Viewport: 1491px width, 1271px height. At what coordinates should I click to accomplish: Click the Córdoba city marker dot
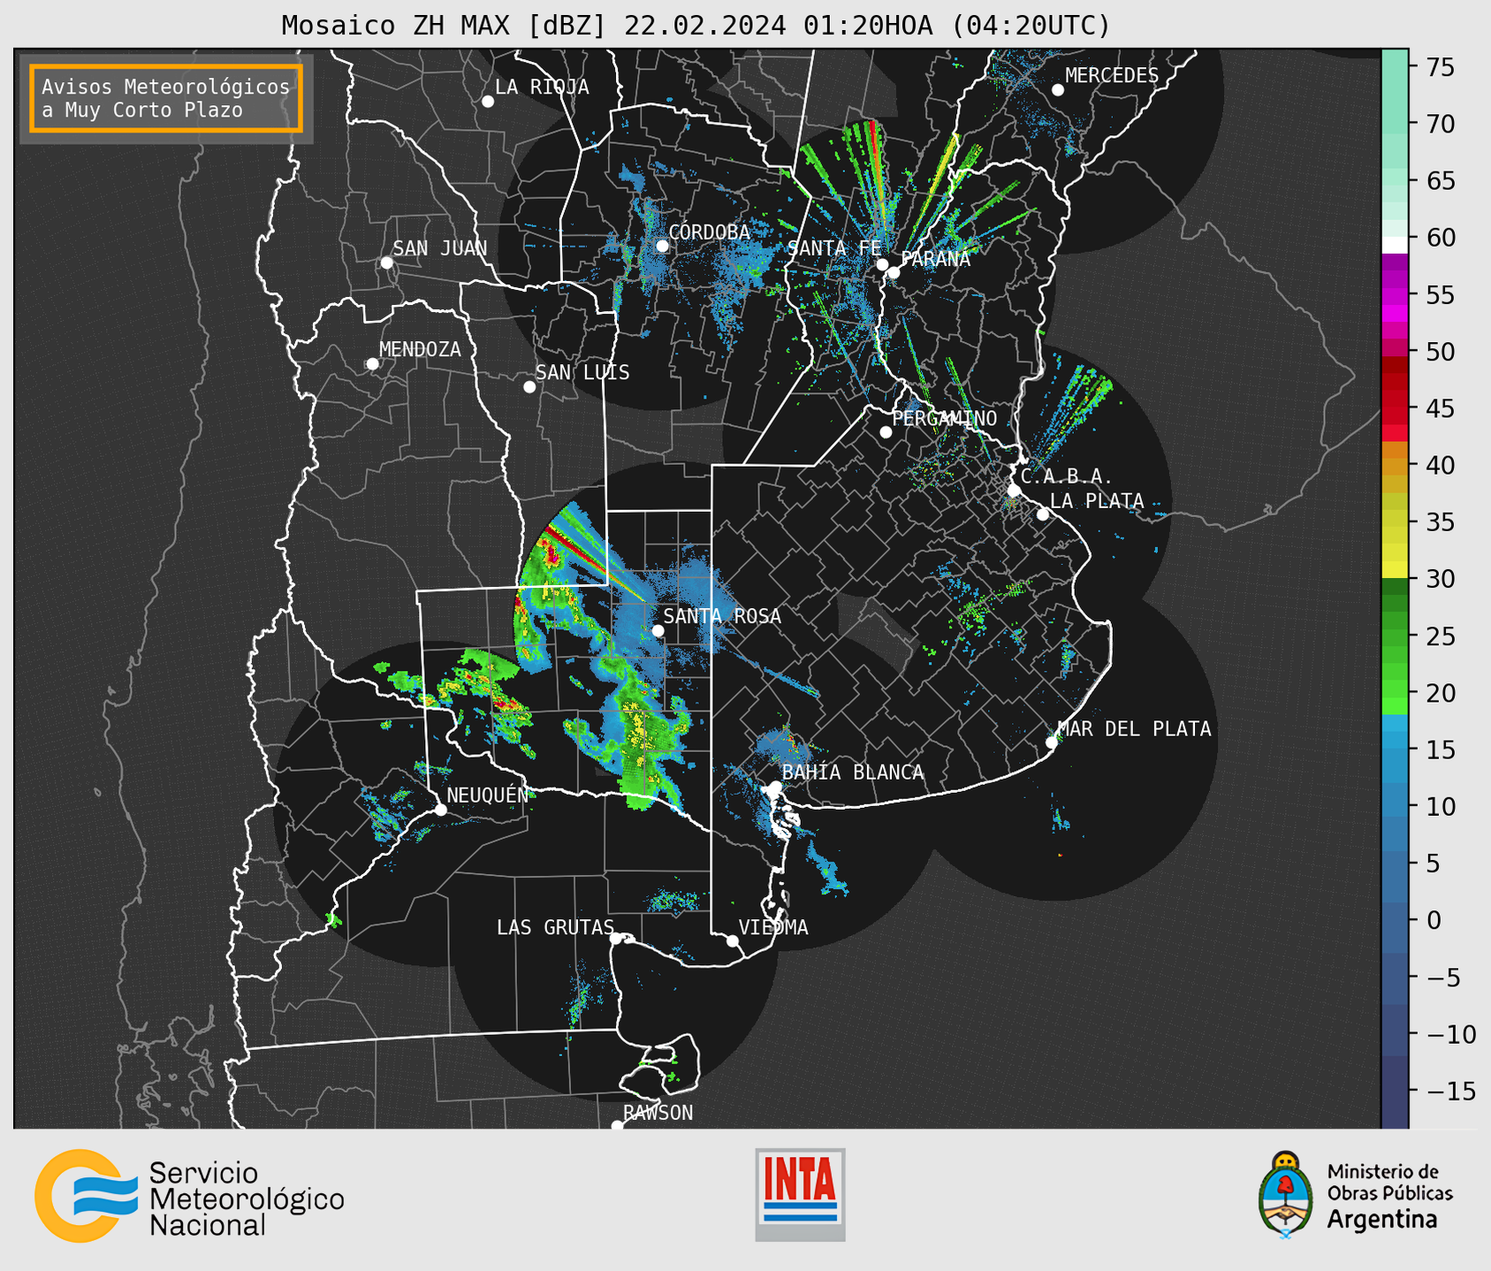[662, 246]
